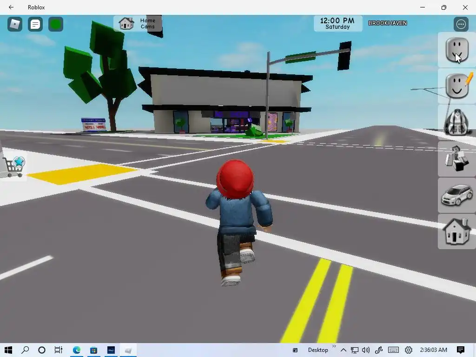Open the touch keyboard tray icon

point(393,350)
